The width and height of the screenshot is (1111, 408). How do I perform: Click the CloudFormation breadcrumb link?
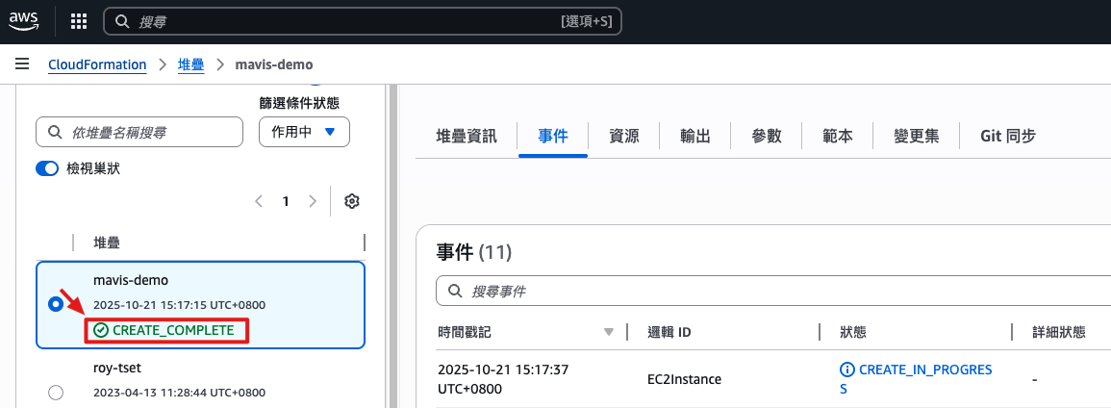coord(97,64)
